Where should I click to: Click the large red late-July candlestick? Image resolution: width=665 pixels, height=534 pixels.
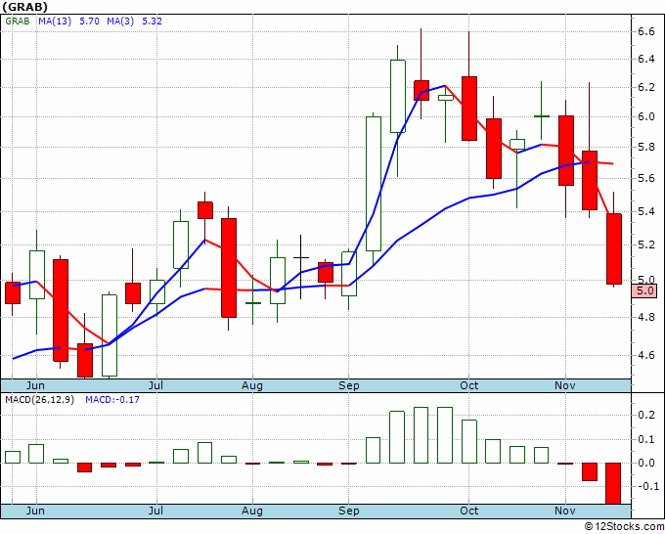pos(229,268)
